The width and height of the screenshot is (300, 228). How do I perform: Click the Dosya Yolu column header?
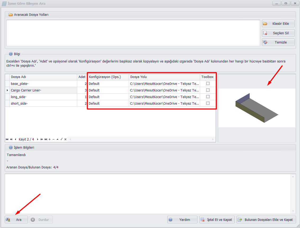pos(164,77)
